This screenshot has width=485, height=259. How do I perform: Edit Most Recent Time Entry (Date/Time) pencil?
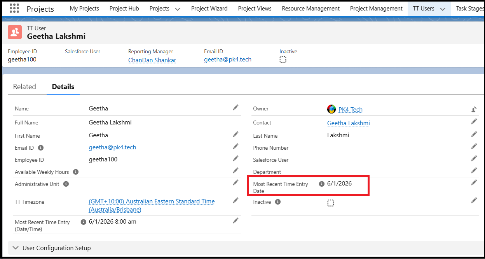point(236,220)
